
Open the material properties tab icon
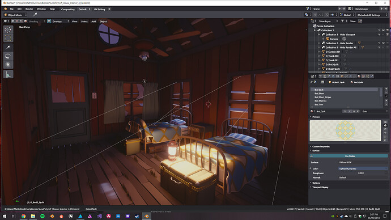click(x=359, y=77)
